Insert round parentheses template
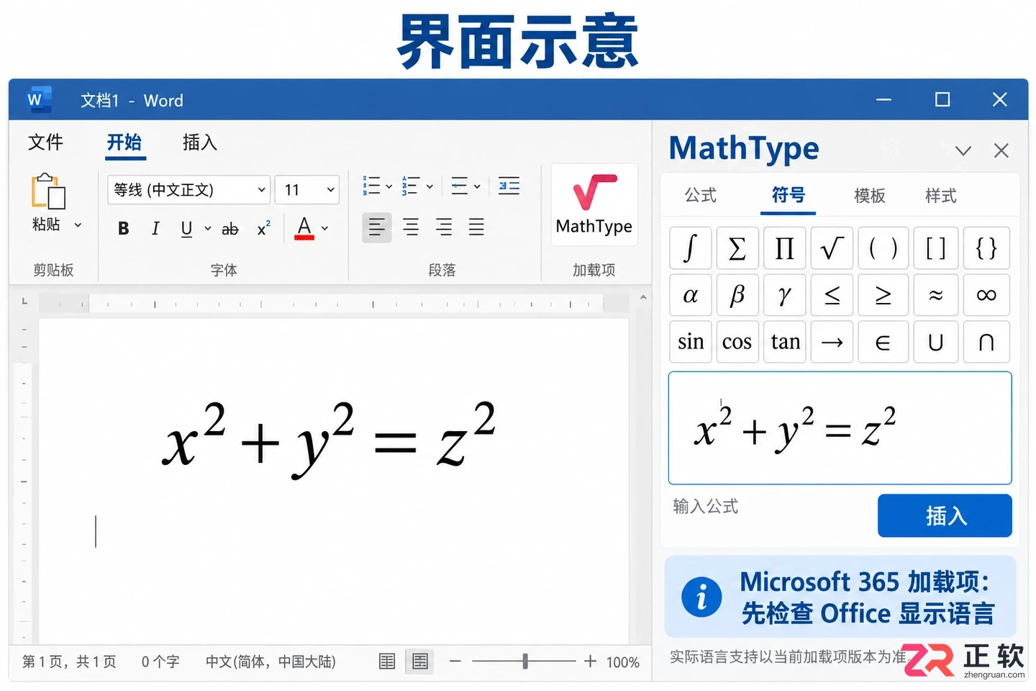 coord(883,248)
